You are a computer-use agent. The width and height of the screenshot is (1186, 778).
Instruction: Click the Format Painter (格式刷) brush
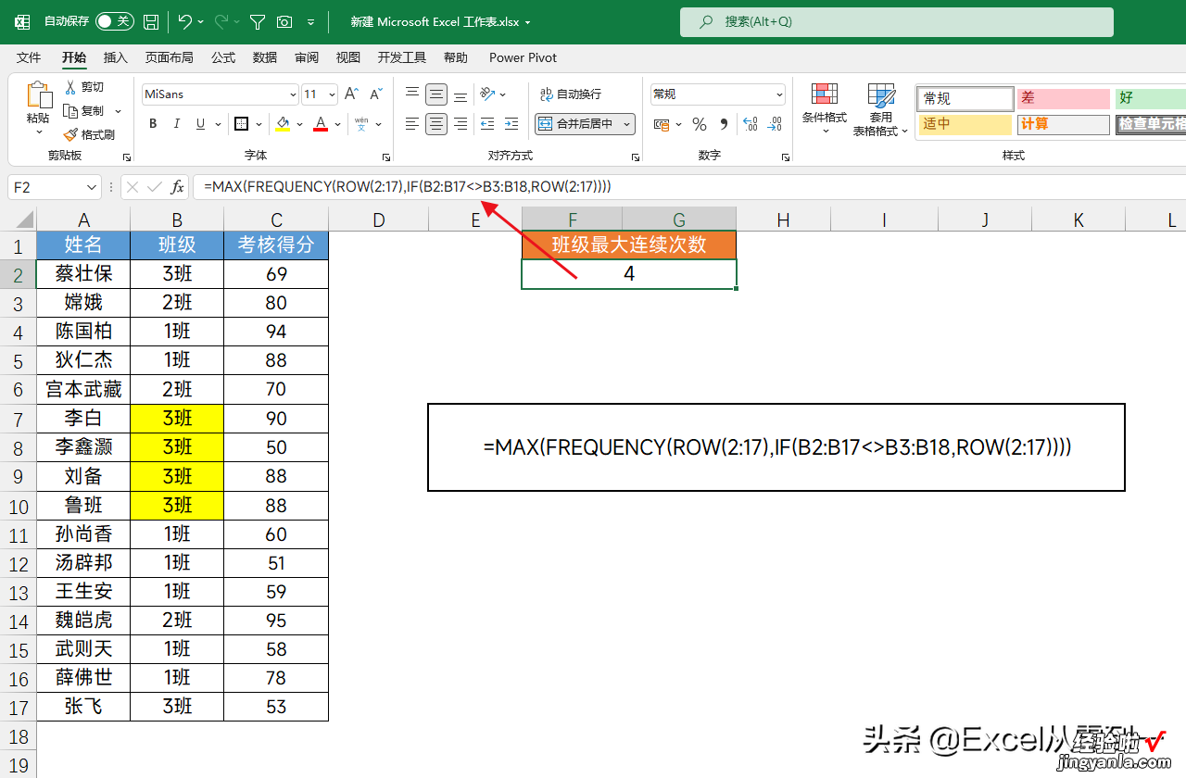[x=70, y=135]
